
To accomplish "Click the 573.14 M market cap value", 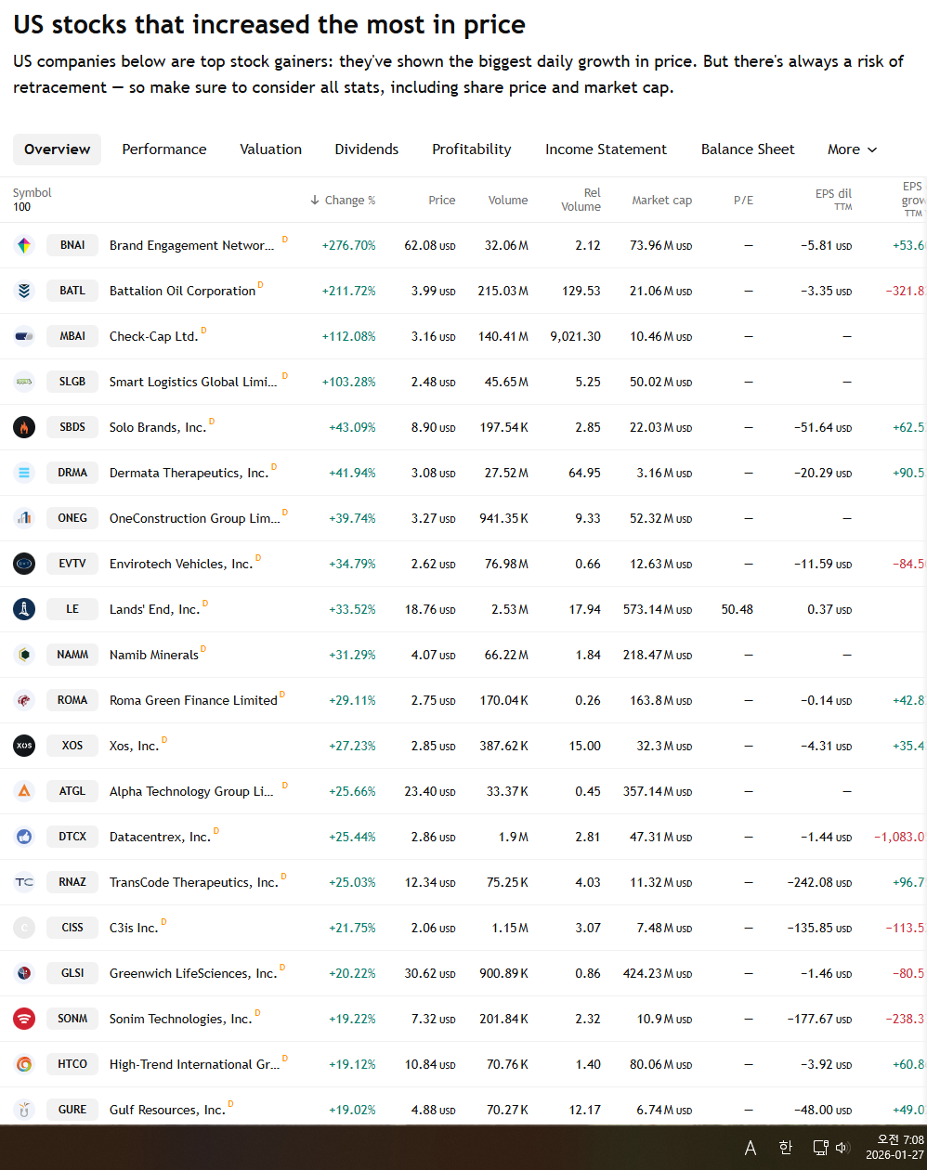I will [x=658, y=609].
